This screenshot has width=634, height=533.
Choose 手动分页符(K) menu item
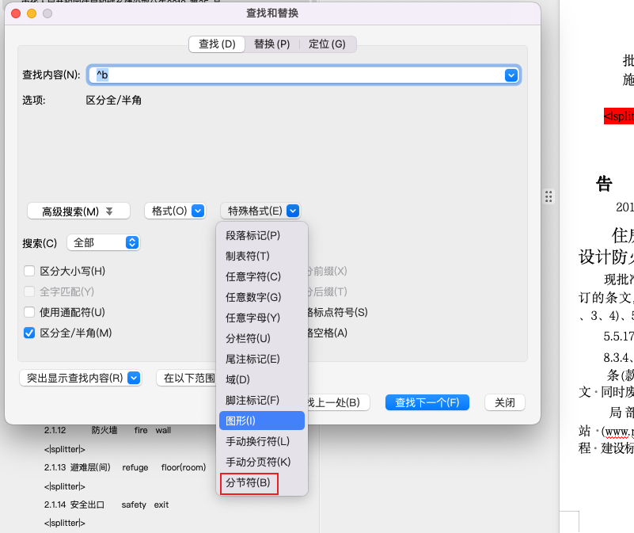[258, 462]
